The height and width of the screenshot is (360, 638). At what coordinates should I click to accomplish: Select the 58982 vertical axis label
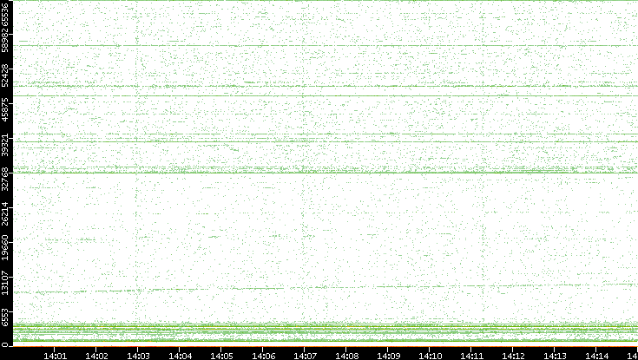tap(5, 40)
